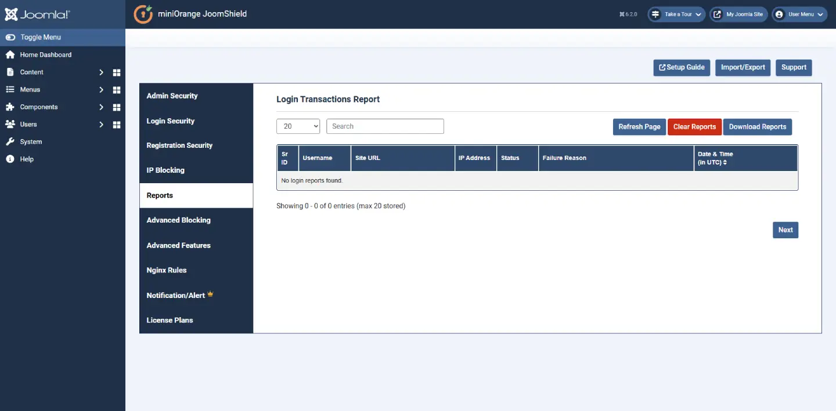Open the Advanced Features tab

[x=196, y=245]
